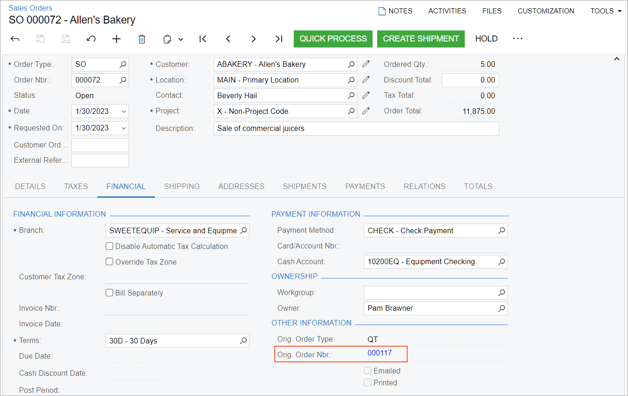628x396 pixels.
Task: Click the Description text field
Action: click(356, 129)
